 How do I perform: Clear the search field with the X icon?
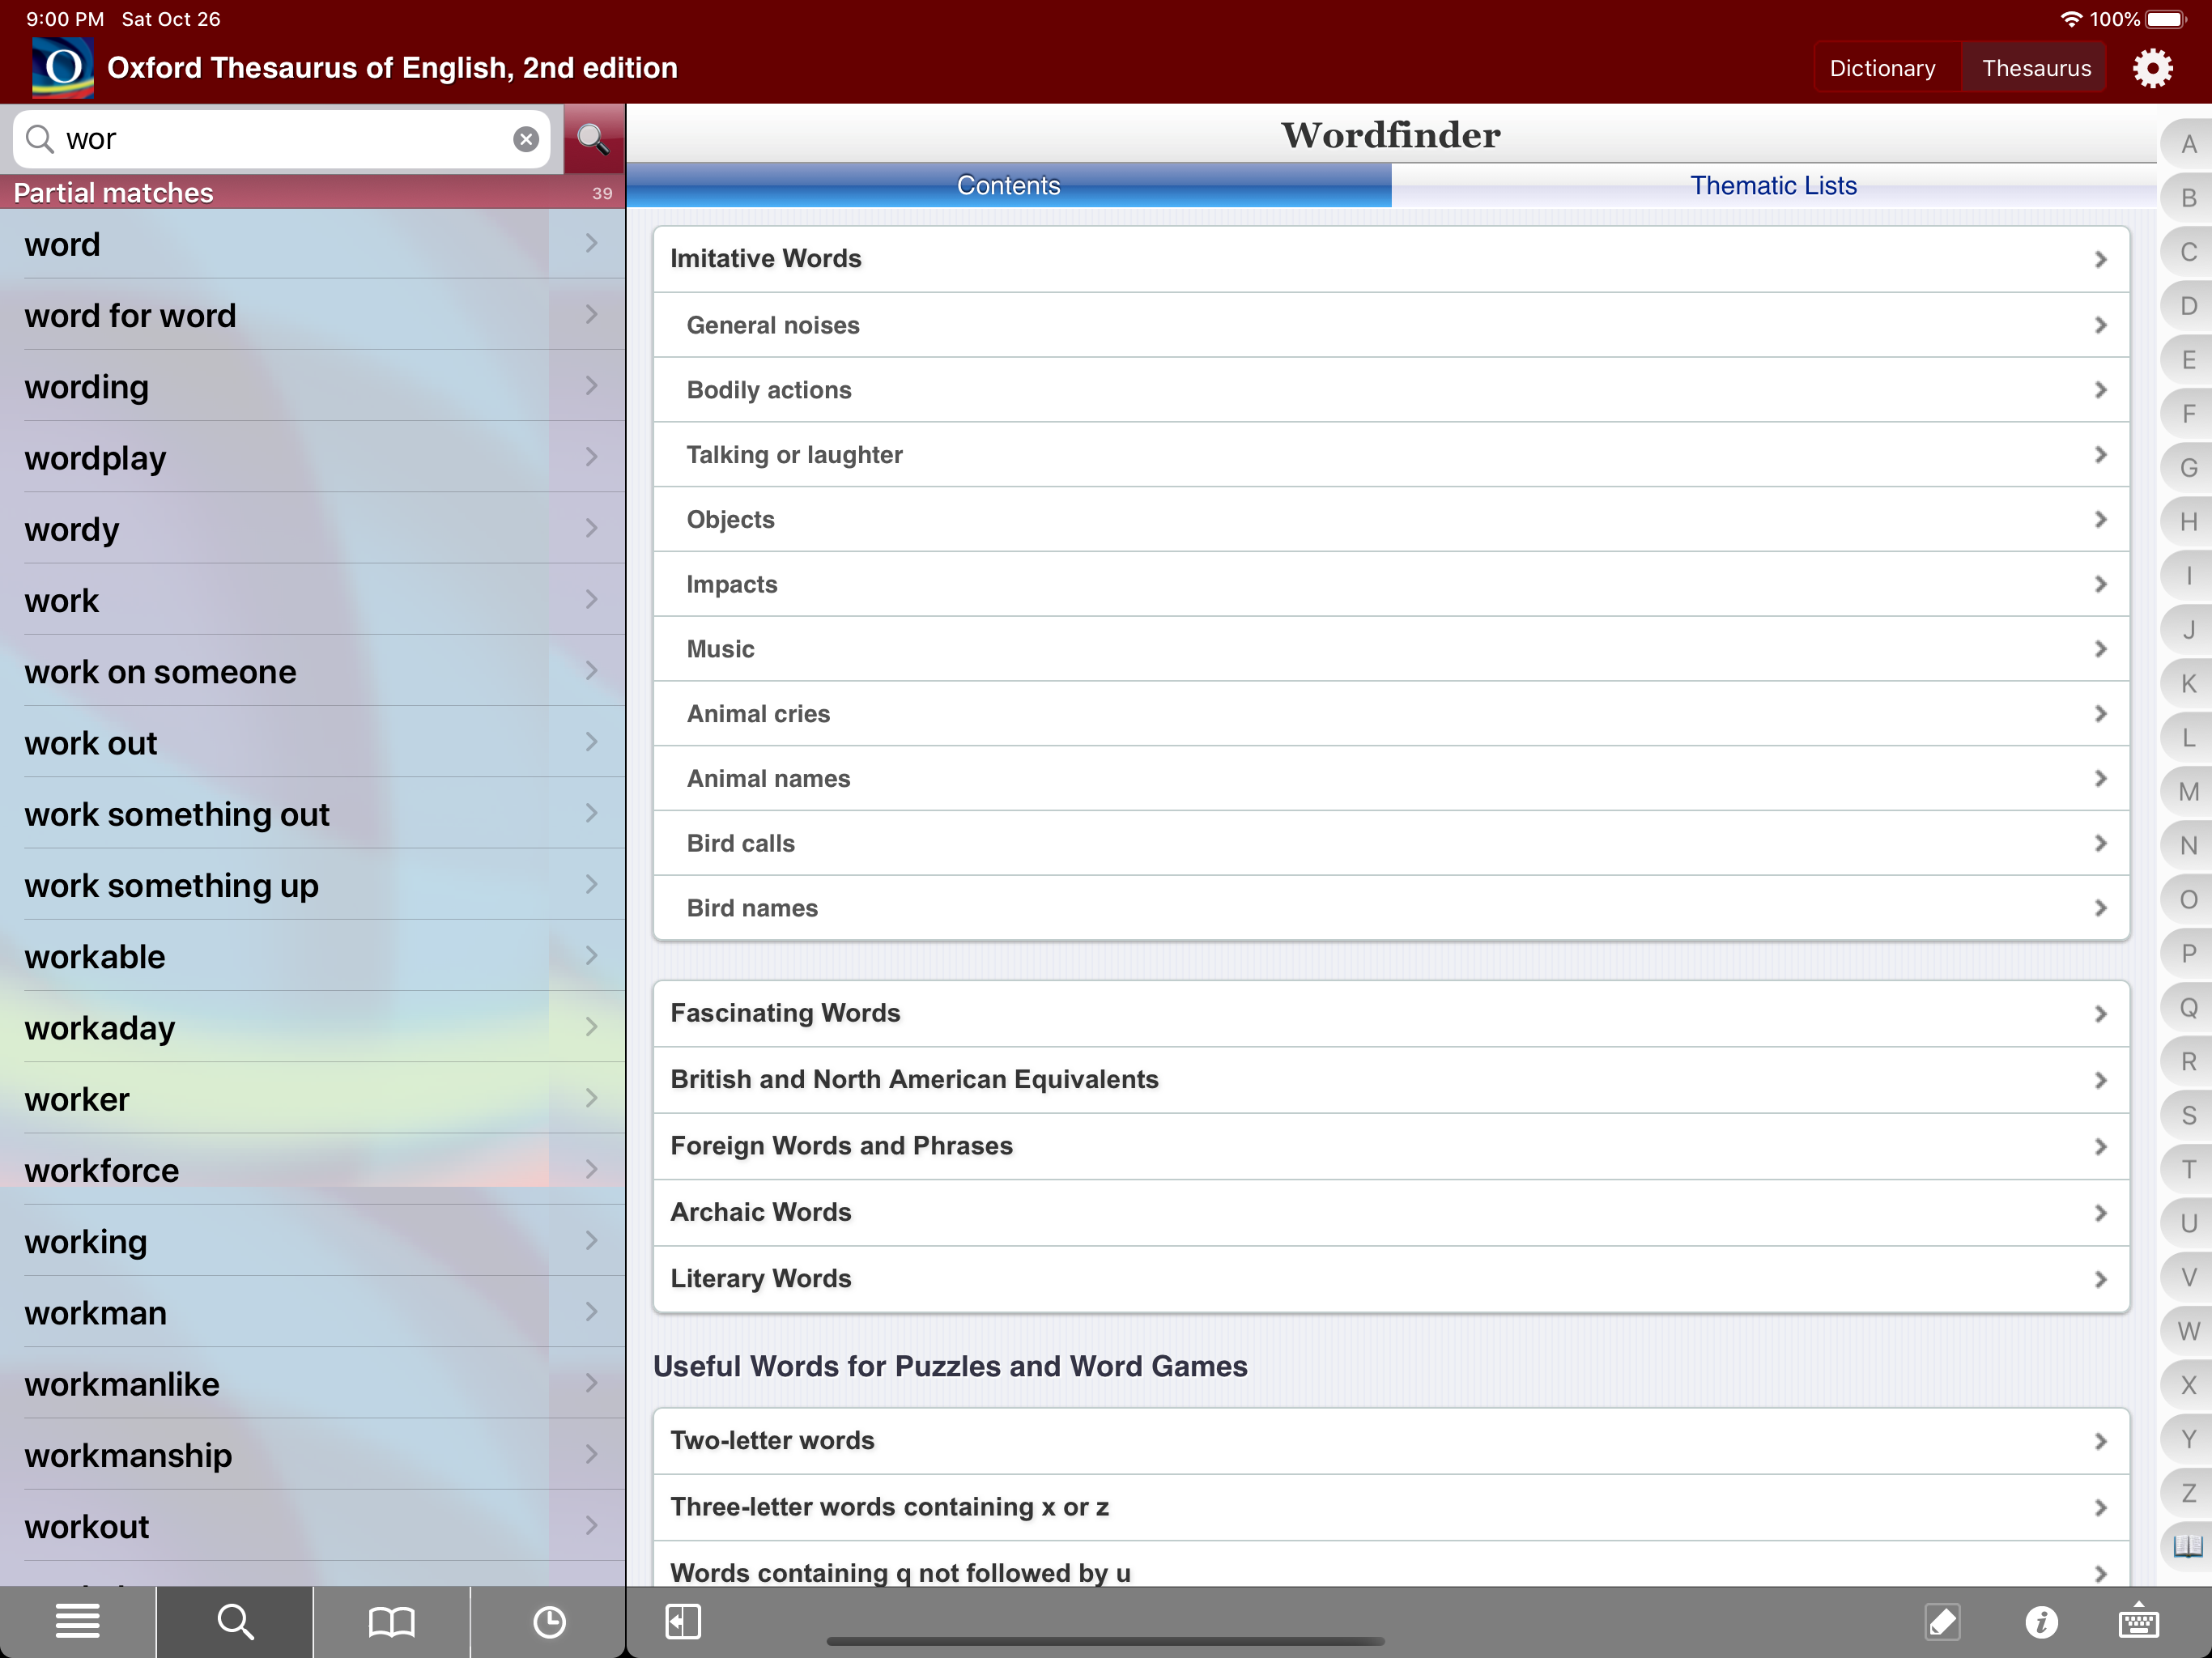[x=526, y=139]
